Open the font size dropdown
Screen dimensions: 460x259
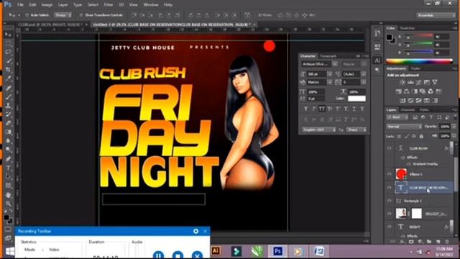coord(330,74)
